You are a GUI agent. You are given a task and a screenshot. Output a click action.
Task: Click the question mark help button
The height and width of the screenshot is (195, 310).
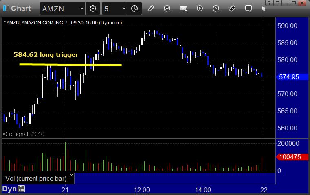269,3
